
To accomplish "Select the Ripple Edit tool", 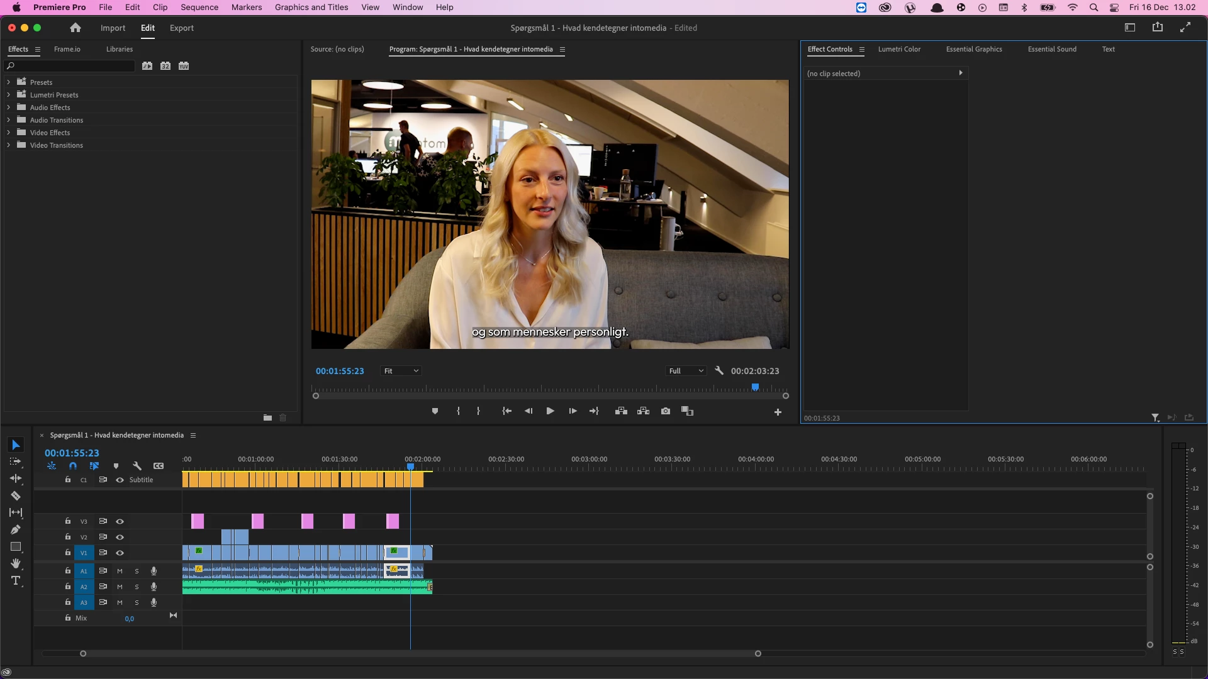I will (16, 478).
